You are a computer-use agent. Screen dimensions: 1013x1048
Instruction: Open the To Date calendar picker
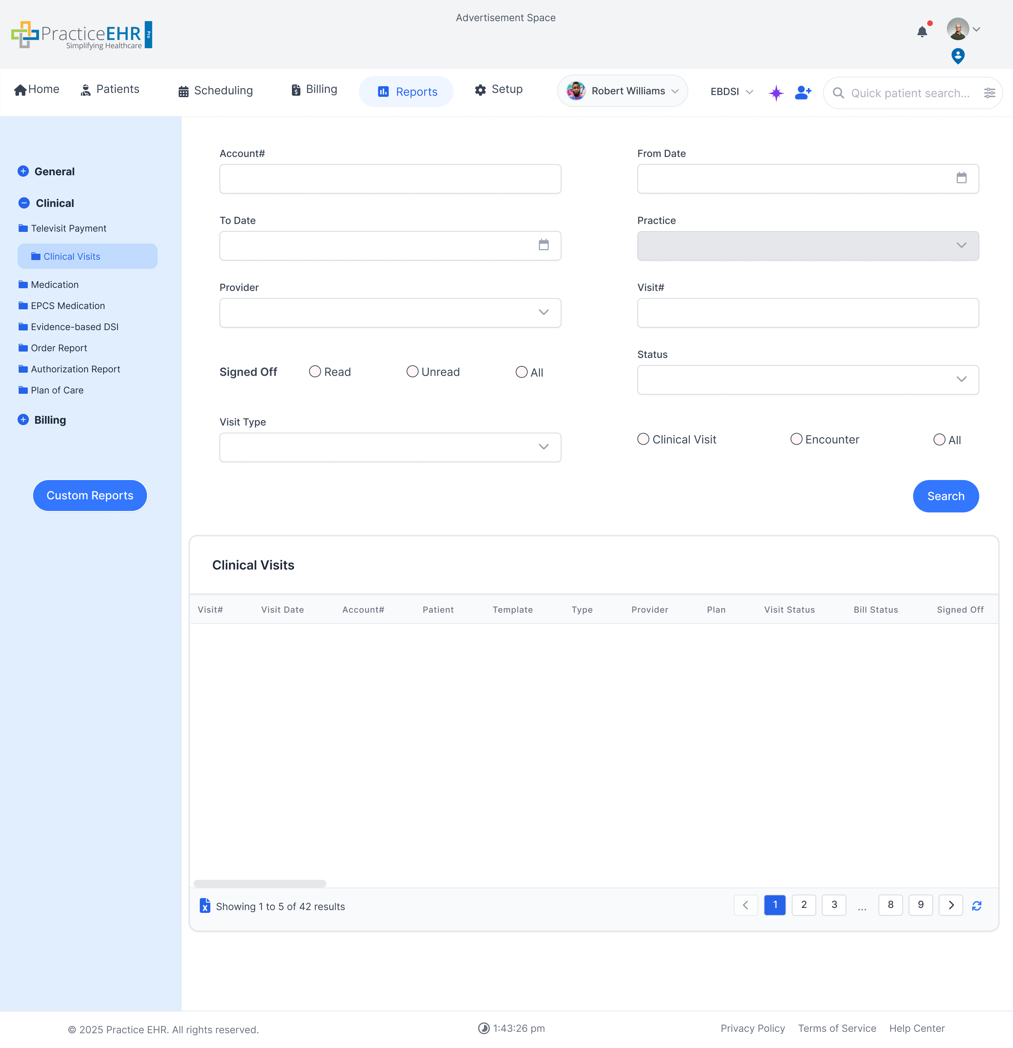click(x=543, y=245)
